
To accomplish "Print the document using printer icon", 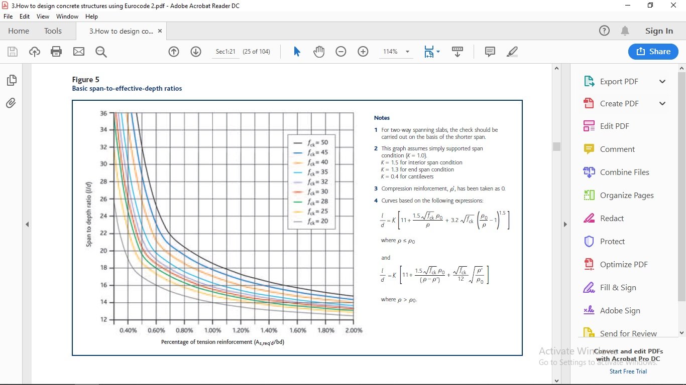I will click(56, 52).
